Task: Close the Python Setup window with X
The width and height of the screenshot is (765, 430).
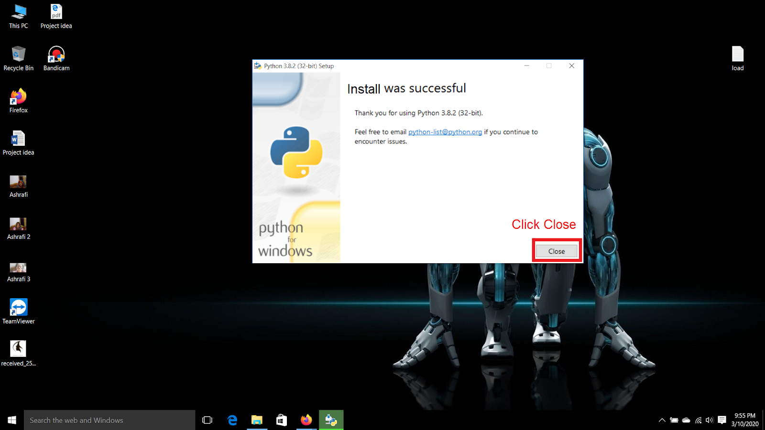Action: (x=572, y=66)
